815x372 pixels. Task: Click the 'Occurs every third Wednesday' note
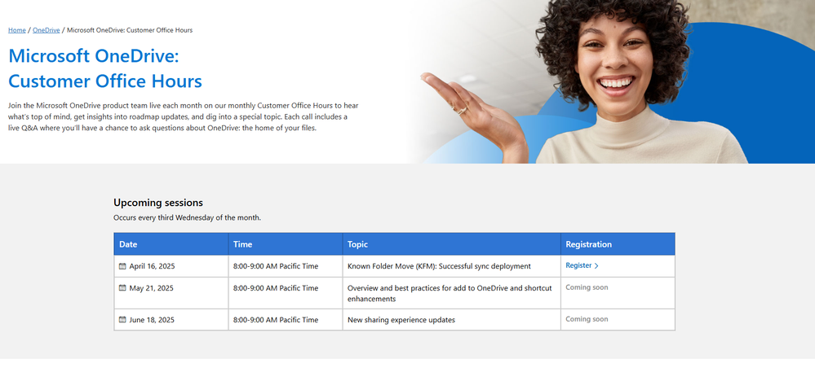click(x=187, y=218)
